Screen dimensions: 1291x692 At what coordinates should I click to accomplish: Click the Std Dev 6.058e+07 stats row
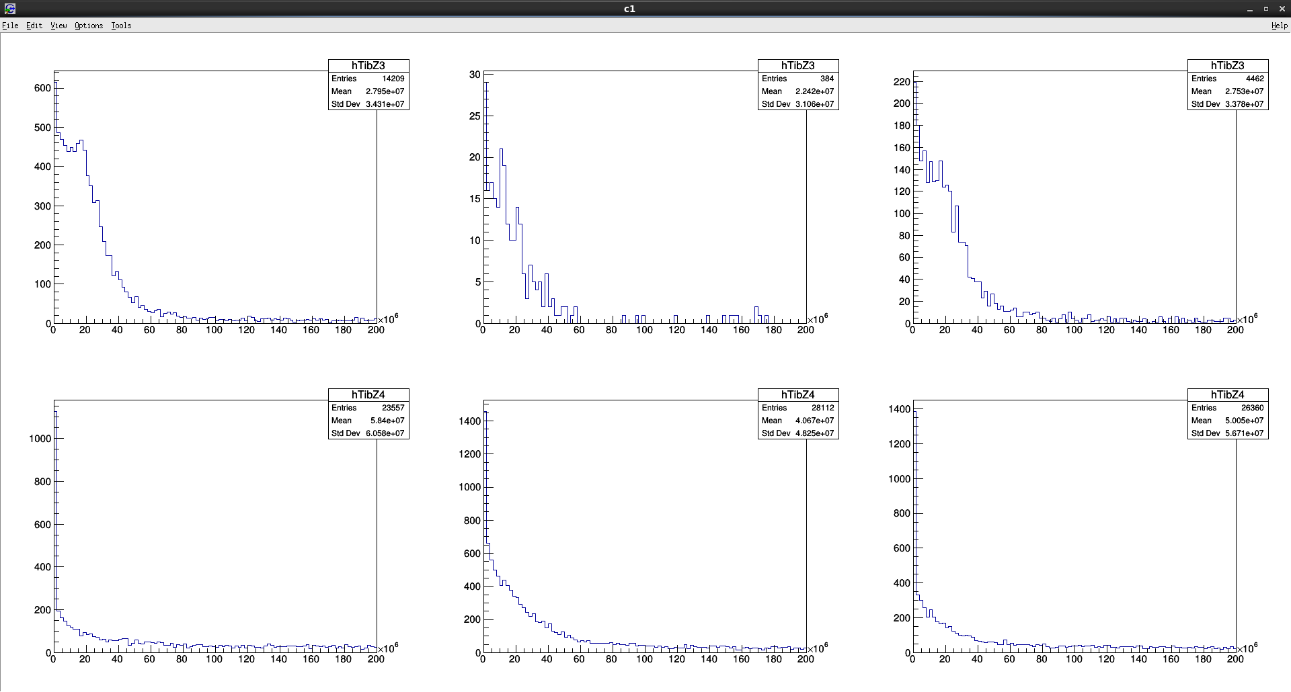[368, 433]
